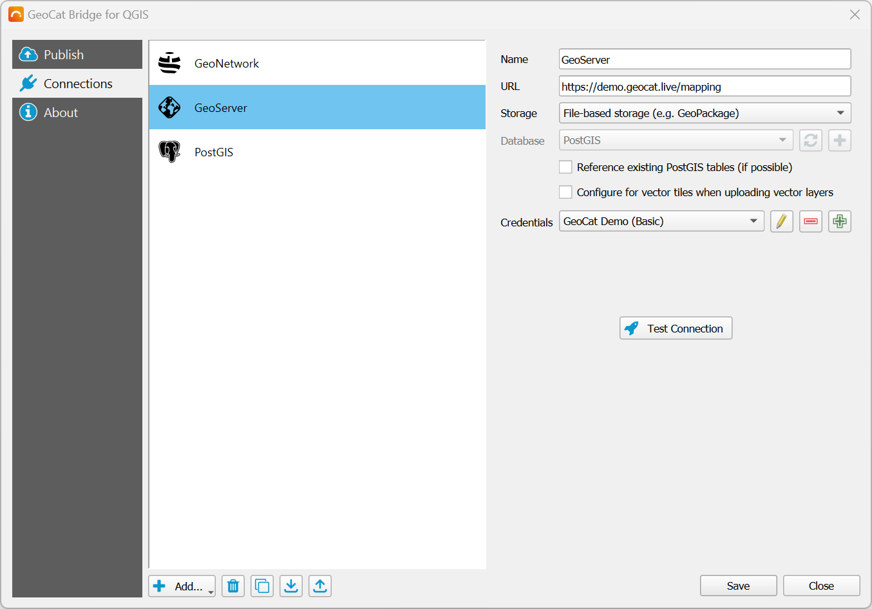
Task: Click the export connections upload icon
Action: click(x=320, y=586)
